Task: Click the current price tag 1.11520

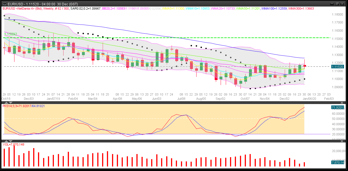Action: (338, 66)
